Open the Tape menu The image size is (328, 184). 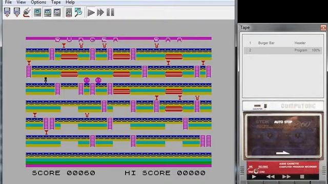tap(56, 2)
